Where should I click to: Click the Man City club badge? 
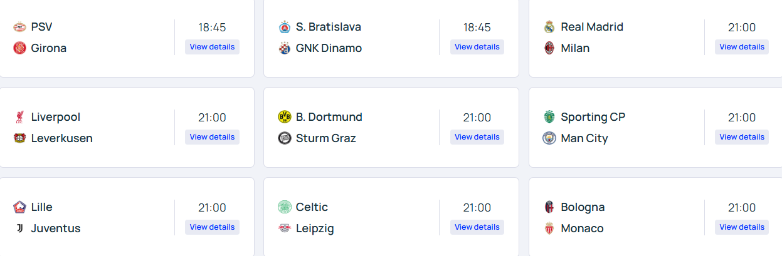549,138
